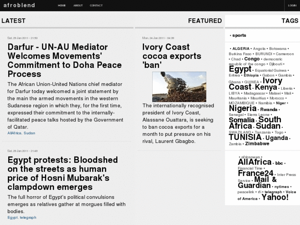Select the TUNISIA tag
Viewport: 300px width, 225px height.
click(245, 137)
